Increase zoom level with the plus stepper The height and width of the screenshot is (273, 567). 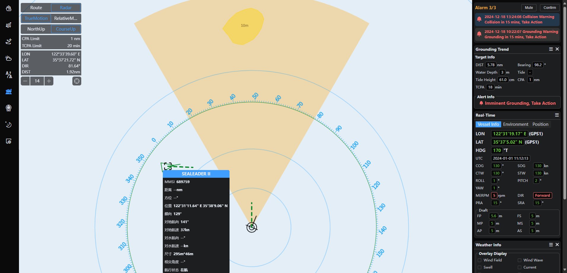pos(49,81)
